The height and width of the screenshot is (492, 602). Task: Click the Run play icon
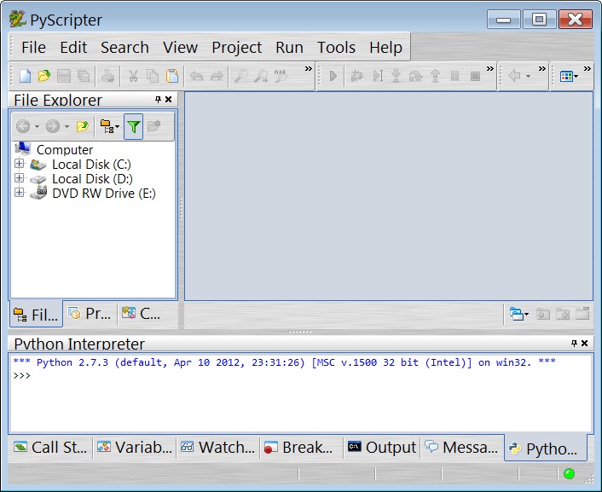coord(333,76)
